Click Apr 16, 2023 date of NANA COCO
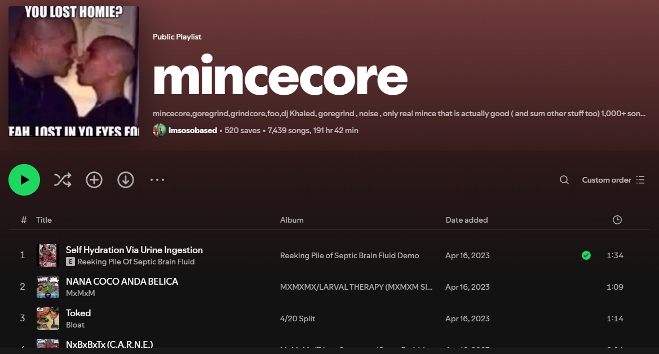This screenshot has height=354, width=659. coord(467,287)
